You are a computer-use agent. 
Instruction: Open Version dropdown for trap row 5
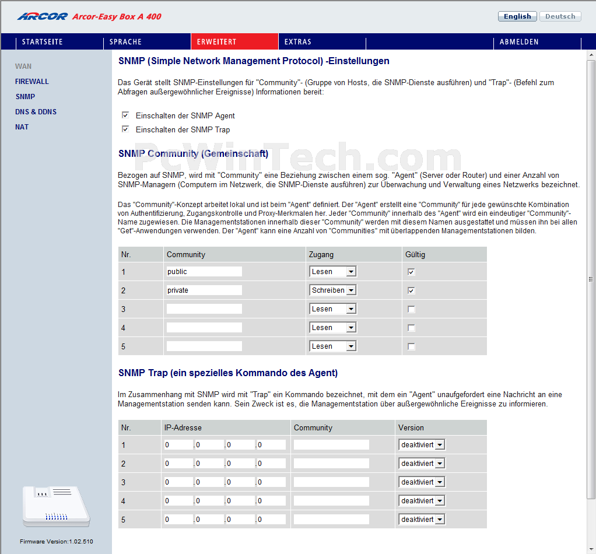422,519
